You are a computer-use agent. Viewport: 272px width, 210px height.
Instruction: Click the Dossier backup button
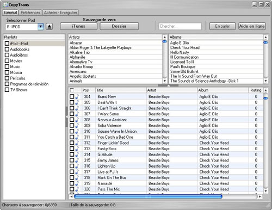click(119, 26)
